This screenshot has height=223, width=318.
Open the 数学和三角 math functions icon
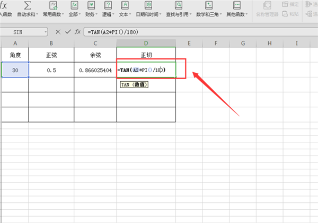(209, 5)
